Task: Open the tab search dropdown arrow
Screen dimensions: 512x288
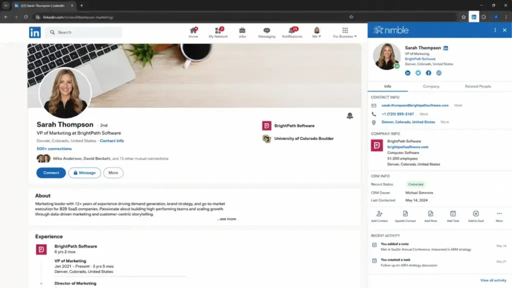Action: [5, 5]
